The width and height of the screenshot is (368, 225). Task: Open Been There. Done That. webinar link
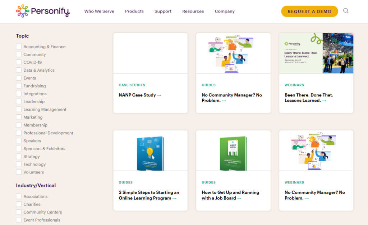pyautogui.click(x=309, y=98)
